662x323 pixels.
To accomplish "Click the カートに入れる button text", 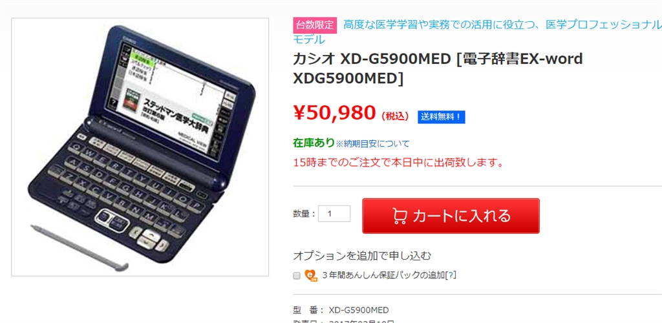I will click(462, 216).
